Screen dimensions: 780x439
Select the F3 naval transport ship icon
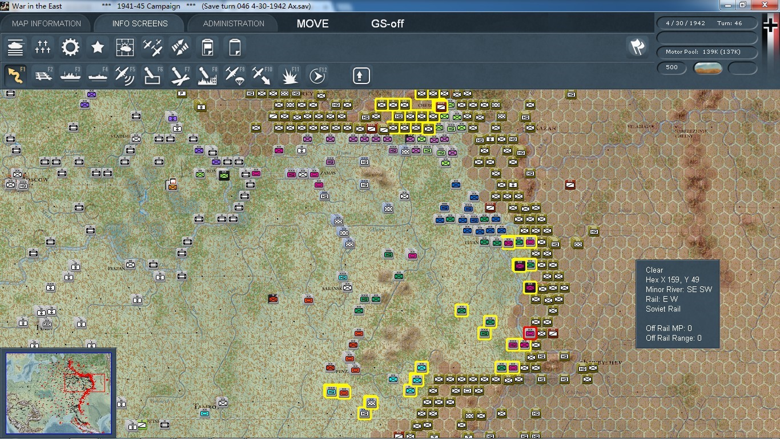point(70,75)
